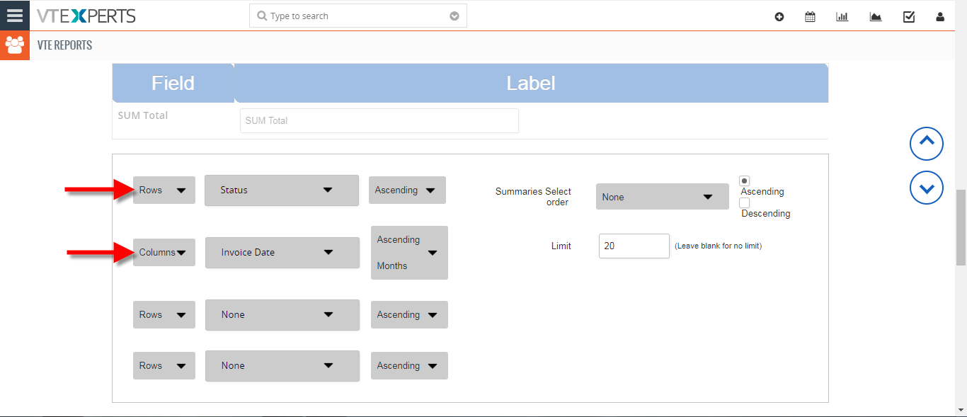Open the calendar icon in top bar
967x417 pixels.
(811, 17)
